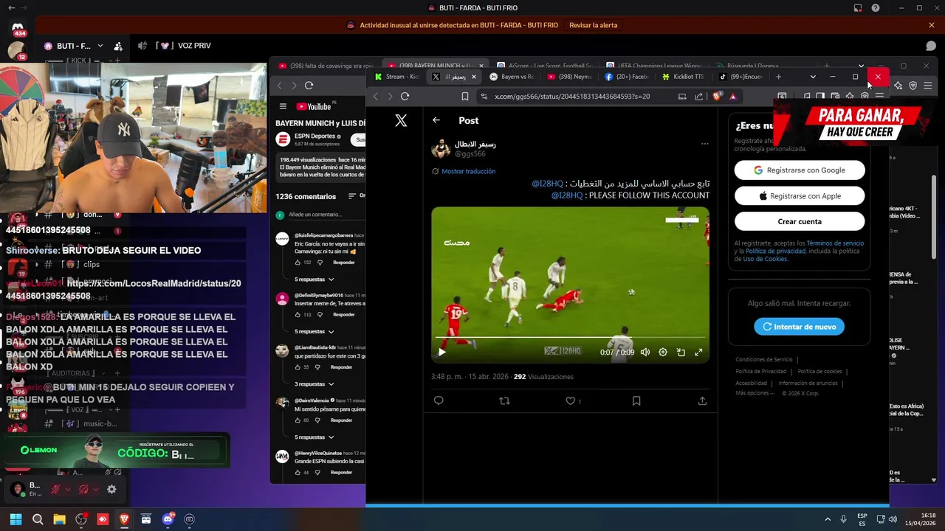Like the X post heart icon
The height and width of the screenshot is (531, 945).
pyautogui.click(x=570, y=400)
